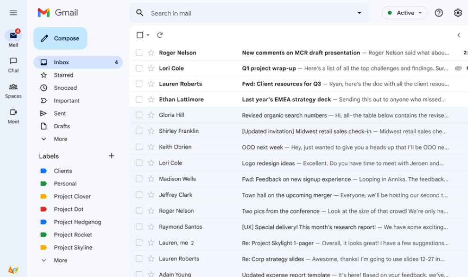
Task: Open the Help support icon
Action: 439,13
